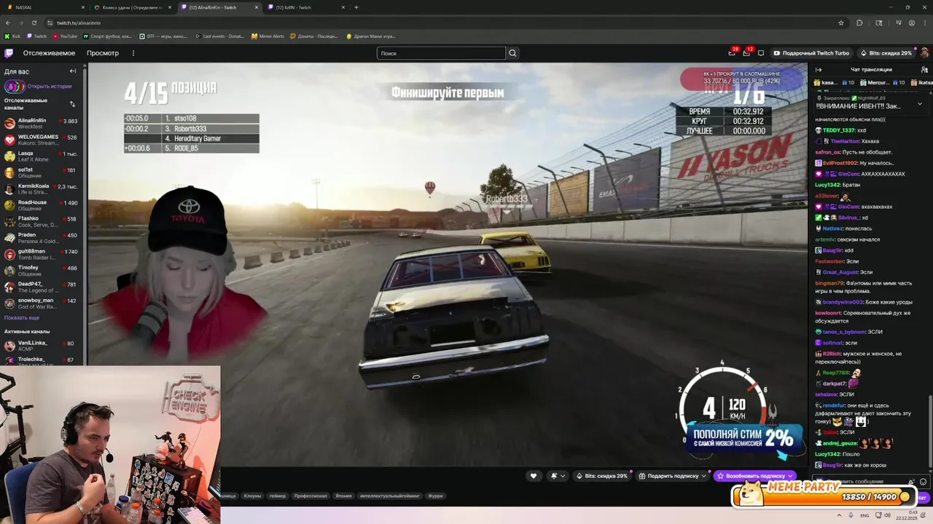Open Kick bookmark
This screenshot has width=933, height=524.
tap(12, 36)
